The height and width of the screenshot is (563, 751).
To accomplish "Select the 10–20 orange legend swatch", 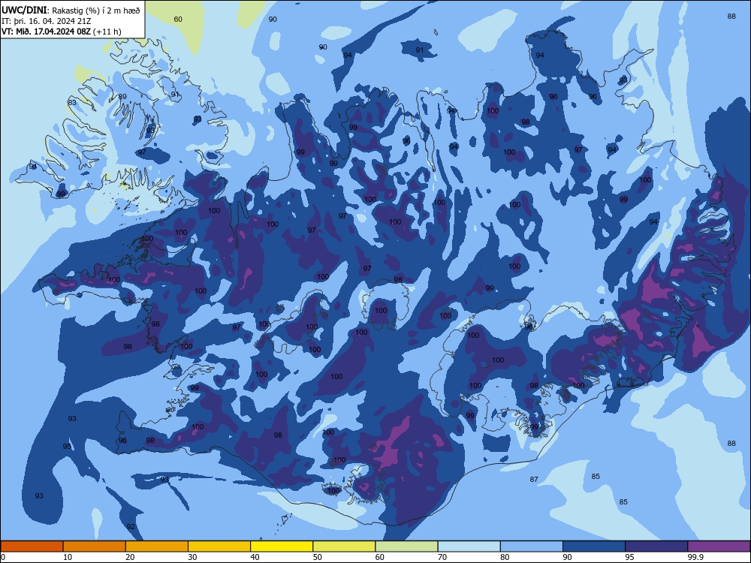I will click(x=95, y=546).
